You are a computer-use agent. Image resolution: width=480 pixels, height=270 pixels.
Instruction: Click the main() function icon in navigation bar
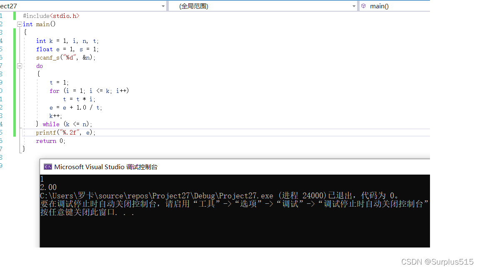(x=363, y=6)
